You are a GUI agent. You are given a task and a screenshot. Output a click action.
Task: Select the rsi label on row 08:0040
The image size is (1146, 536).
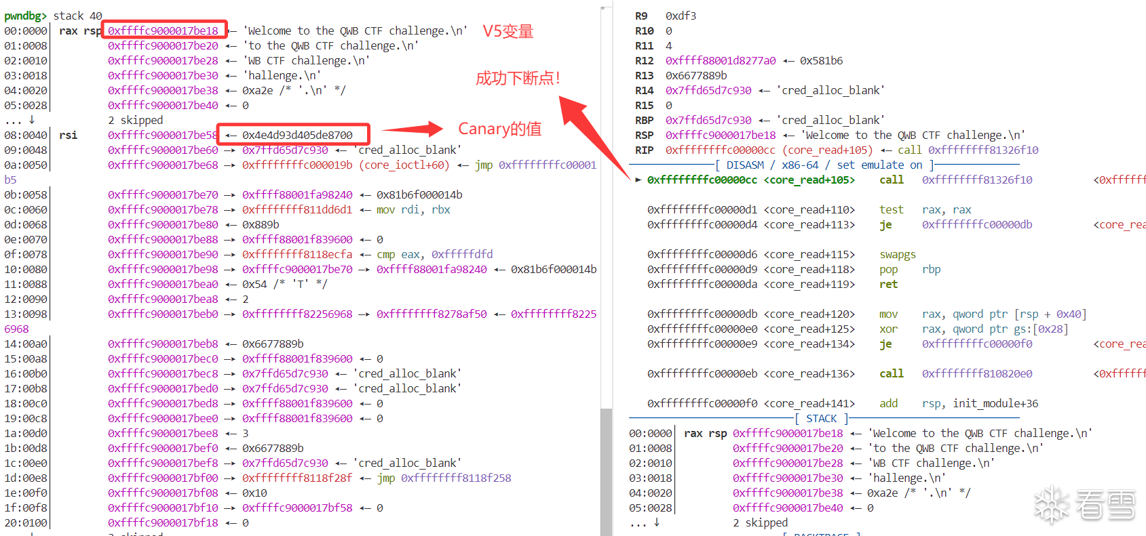pos(69,135)
